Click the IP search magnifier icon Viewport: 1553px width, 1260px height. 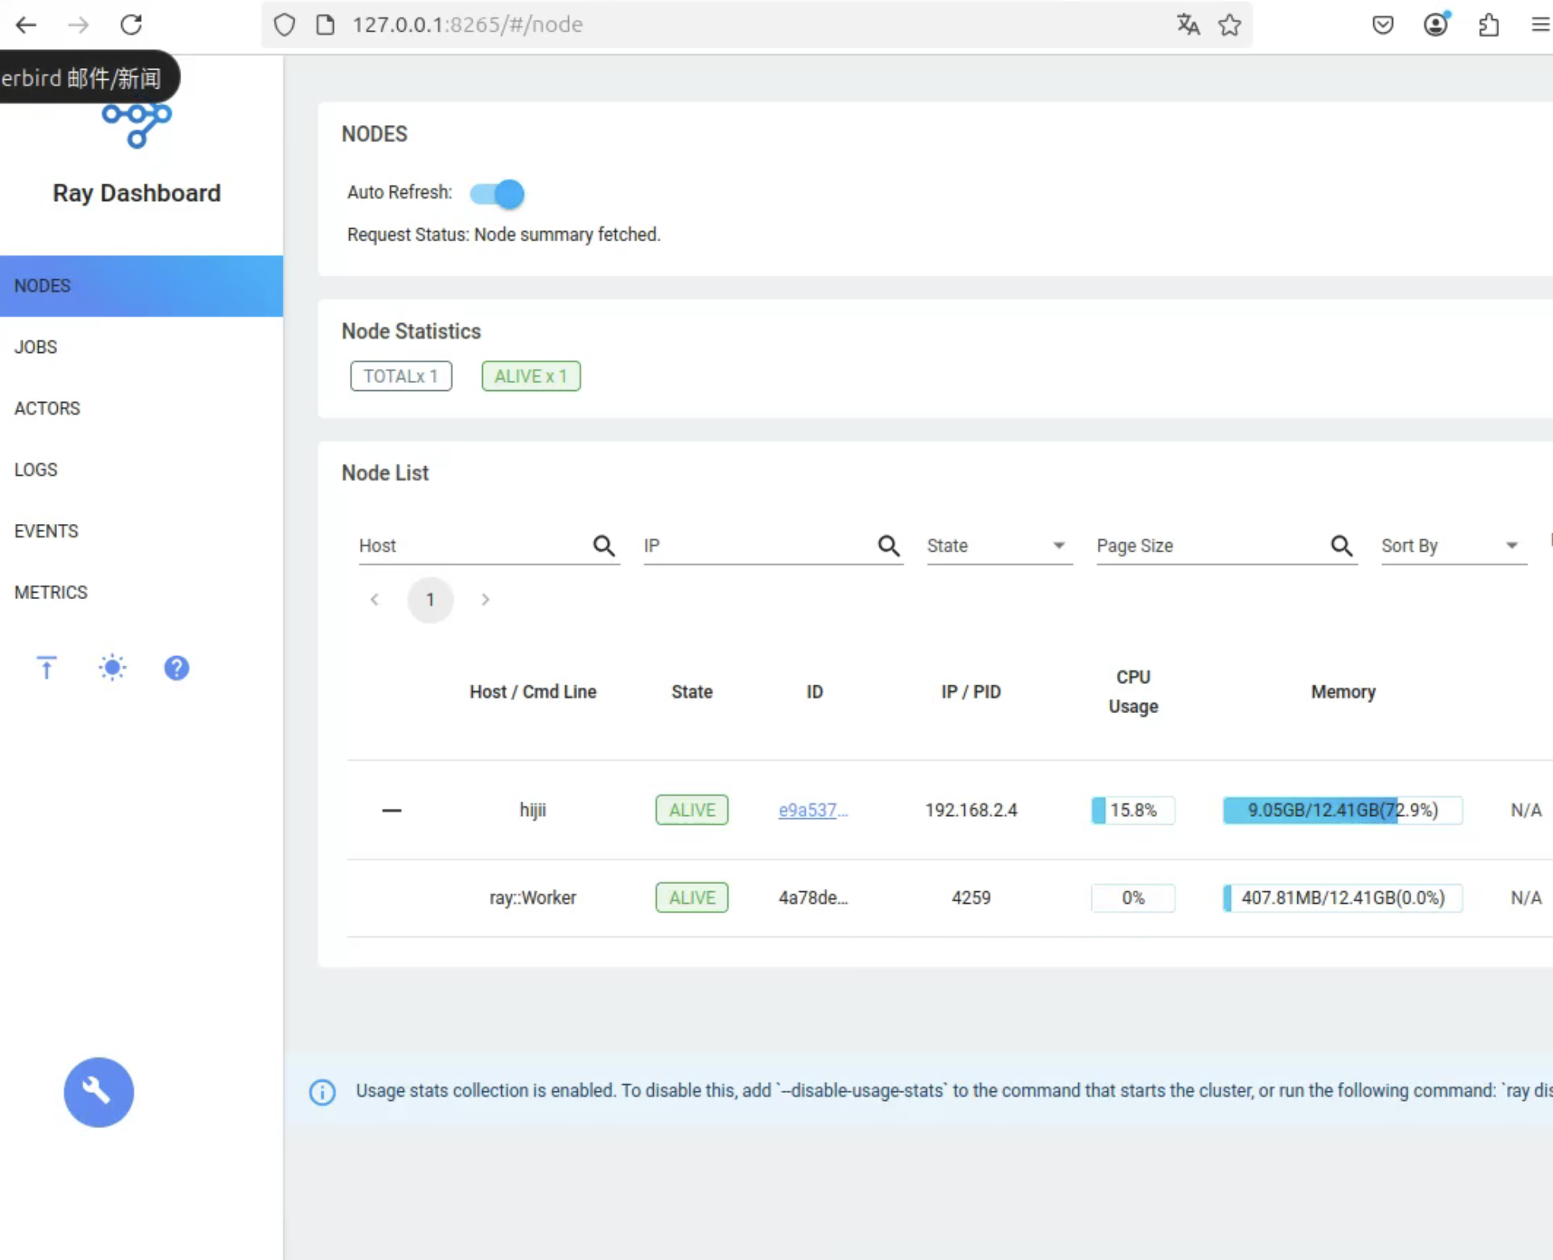click(x=889, y=545)
